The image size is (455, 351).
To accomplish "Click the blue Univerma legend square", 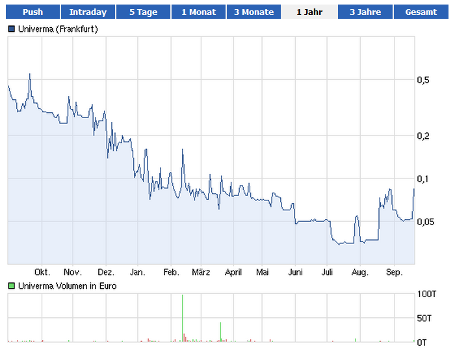I will coord(11,29).
